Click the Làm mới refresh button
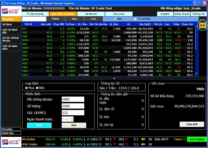 (x=192, y=124)
